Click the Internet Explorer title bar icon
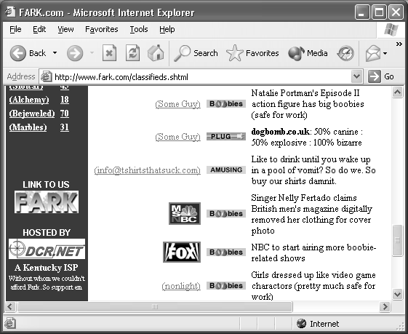 pyautogui.click(x=10, y=12)
